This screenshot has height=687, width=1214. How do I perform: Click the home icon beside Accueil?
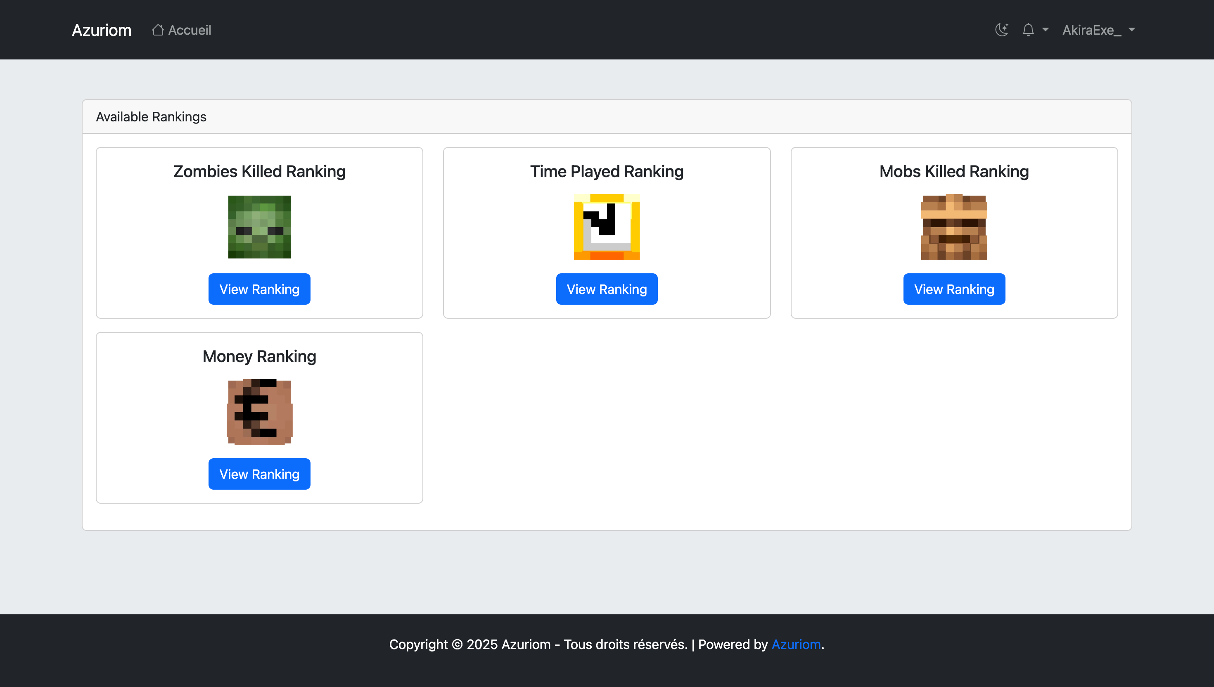point(158,30)
